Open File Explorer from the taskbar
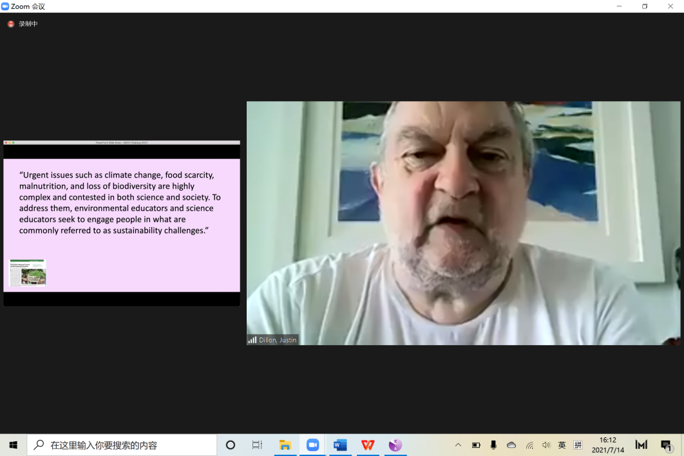This screenshot has width=684, height=456. [285, 445]
